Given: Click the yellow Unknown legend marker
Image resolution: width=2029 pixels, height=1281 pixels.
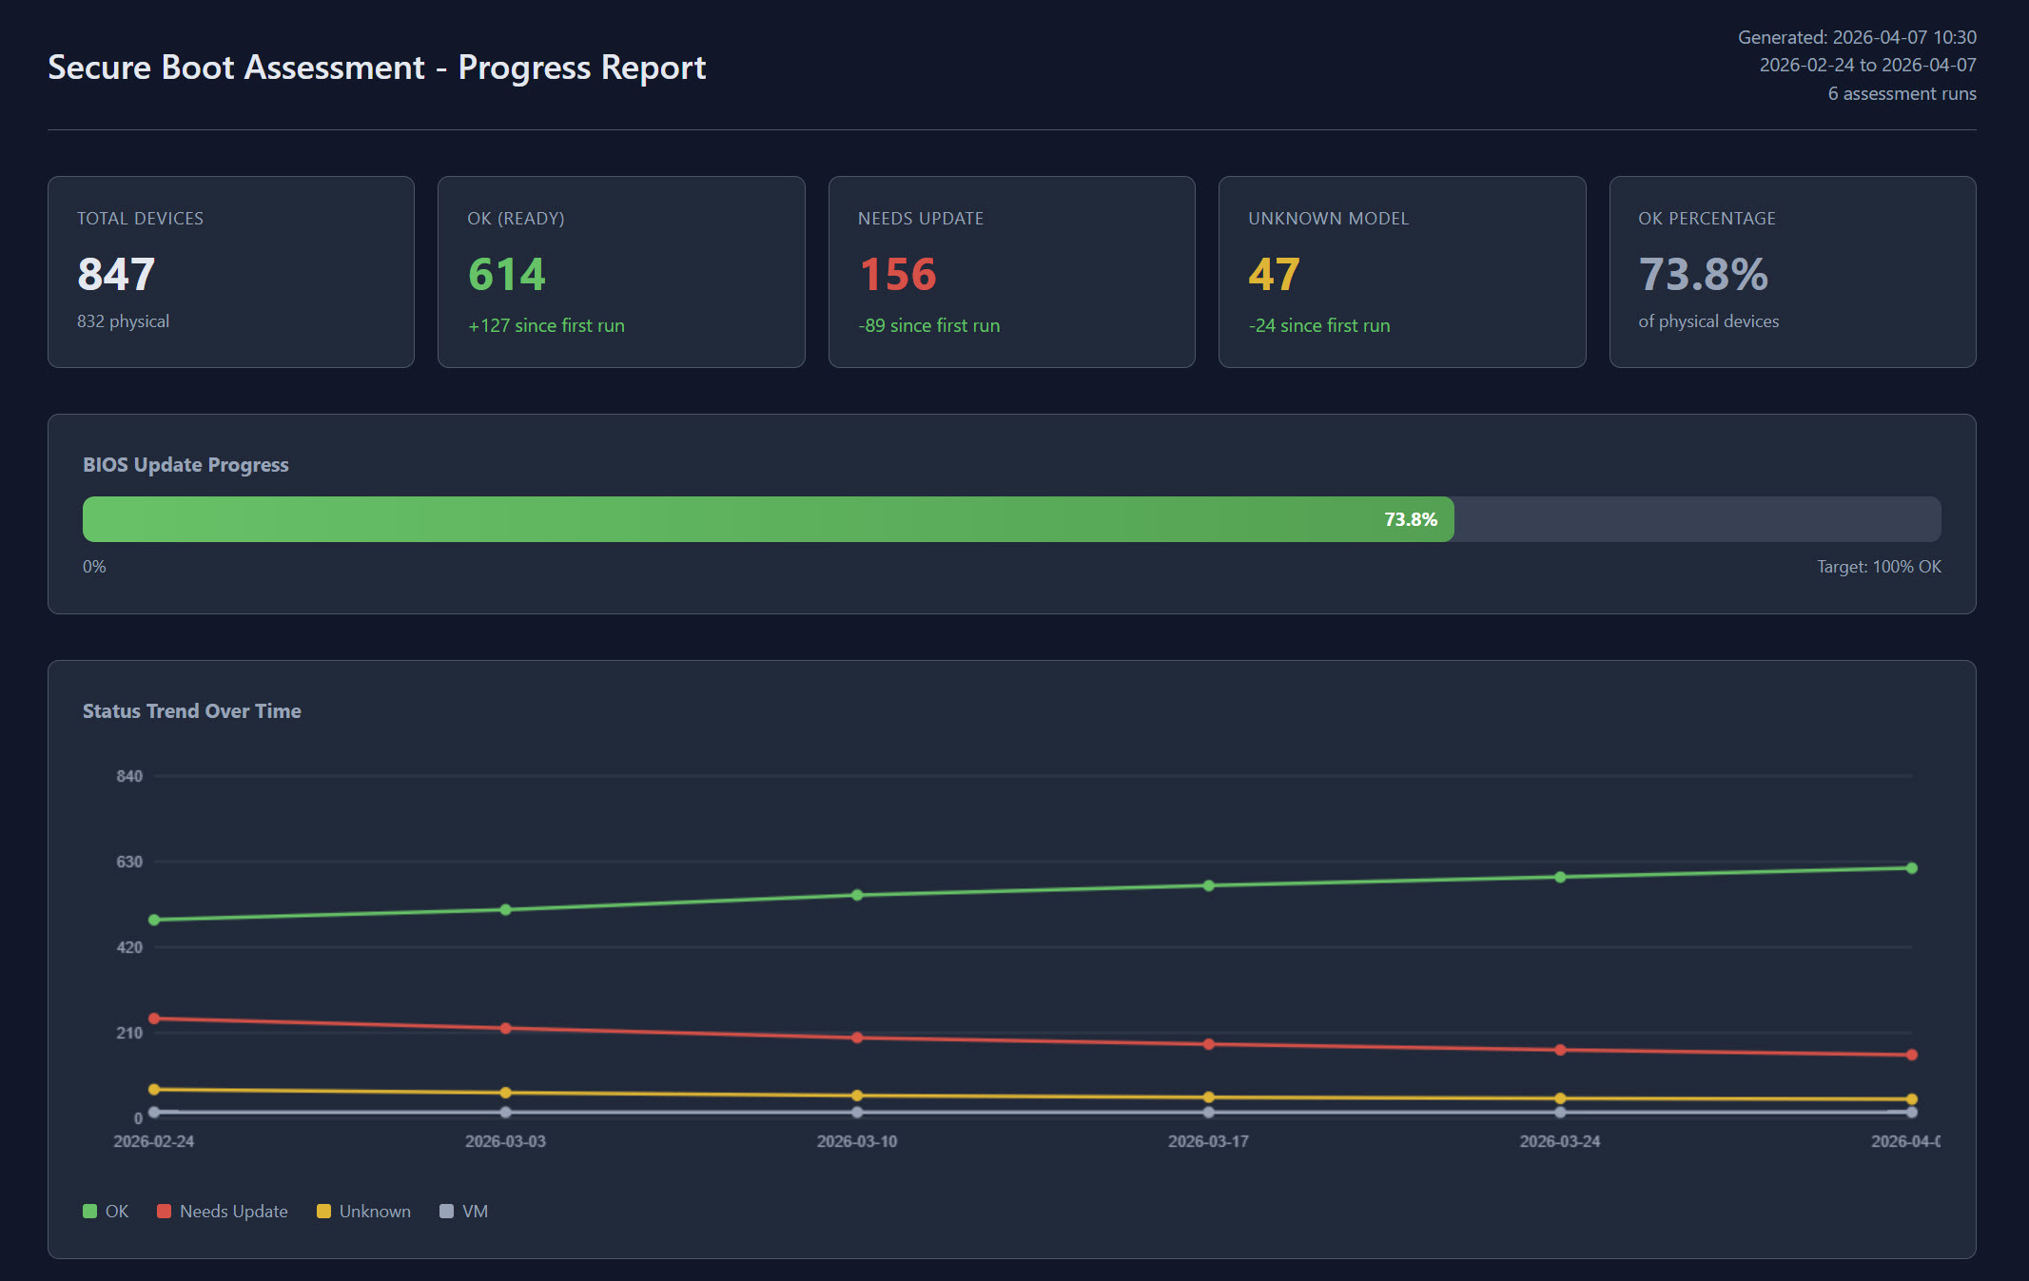Looking at the screenshot, I should click(x=324, y=1211).
